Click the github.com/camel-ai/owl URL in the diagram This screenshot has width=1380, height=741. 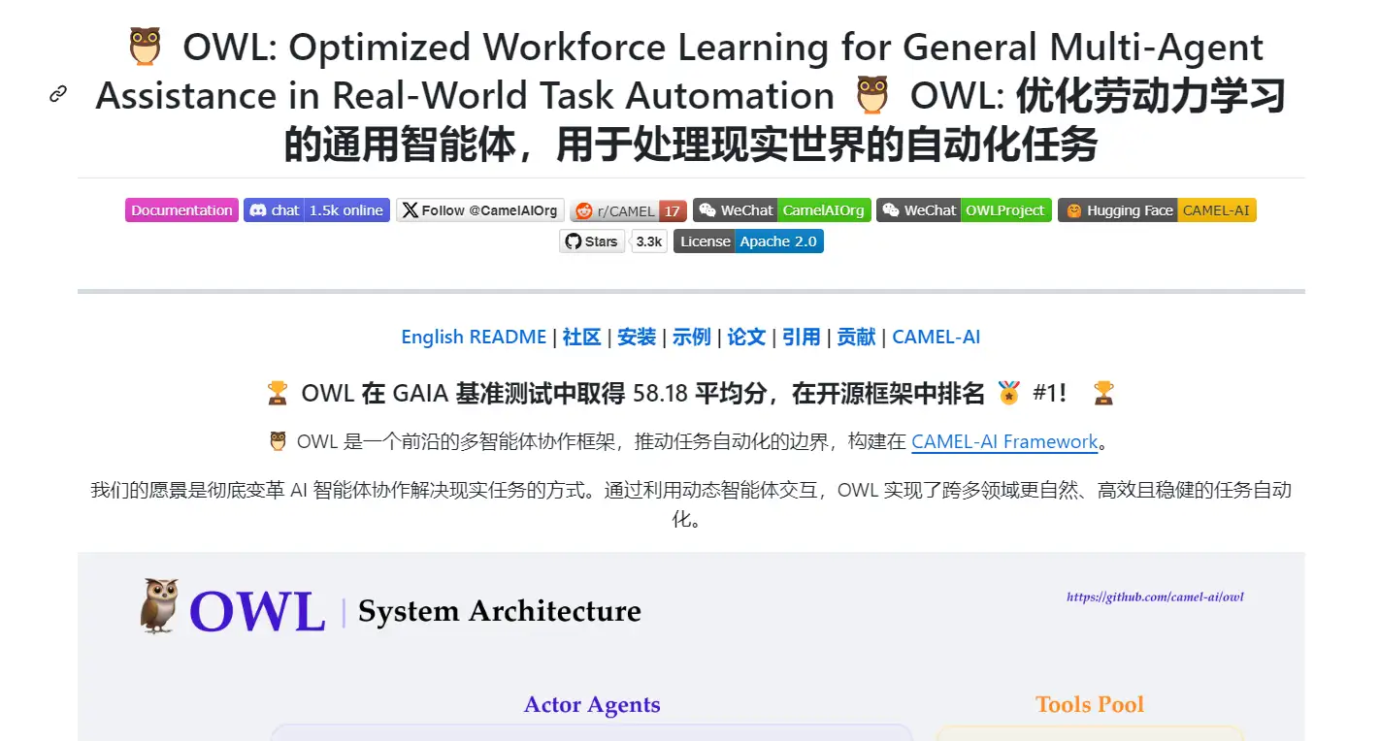(1155, 596)
